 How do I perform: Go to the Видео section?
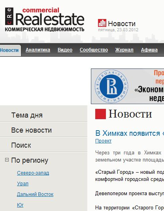tap(65, 50)
